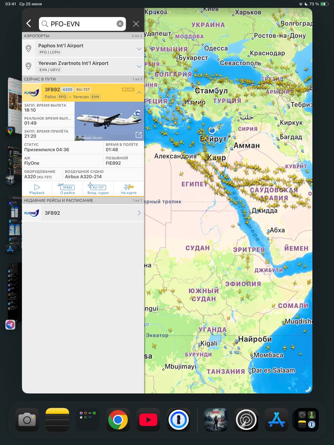Open the app folder in the dock
Viewport: 334px width, 445px height.
(88, 420)
